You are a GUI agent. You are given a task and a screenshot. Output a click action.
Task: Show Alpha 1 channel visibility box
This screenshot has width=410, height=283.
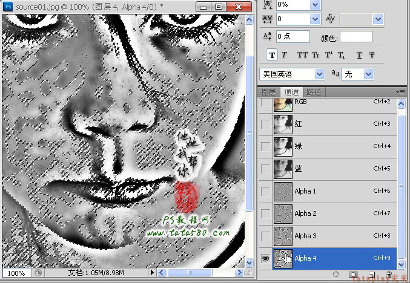click(x=266, y=192)
